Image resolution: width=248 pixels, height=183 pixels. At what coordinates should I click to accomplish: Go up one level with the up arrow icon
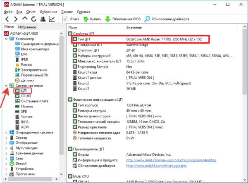(25, 19)
